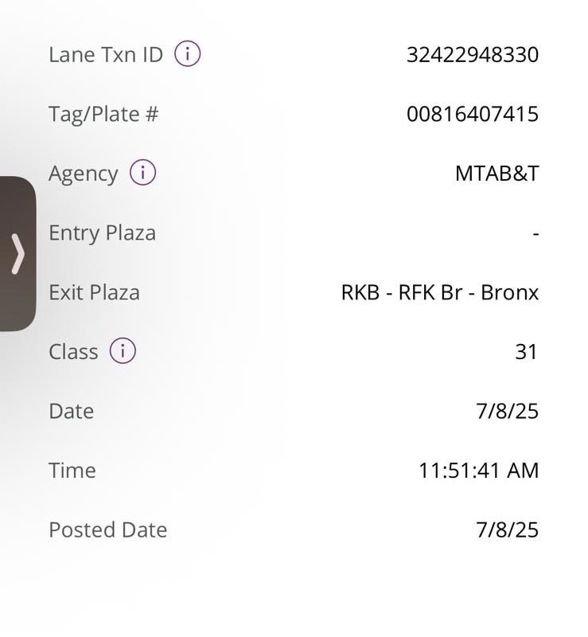This screenshot has width=588, height=637.
Task: Click the 11:51:41 AM time value
Action: (x=478, y=471)
